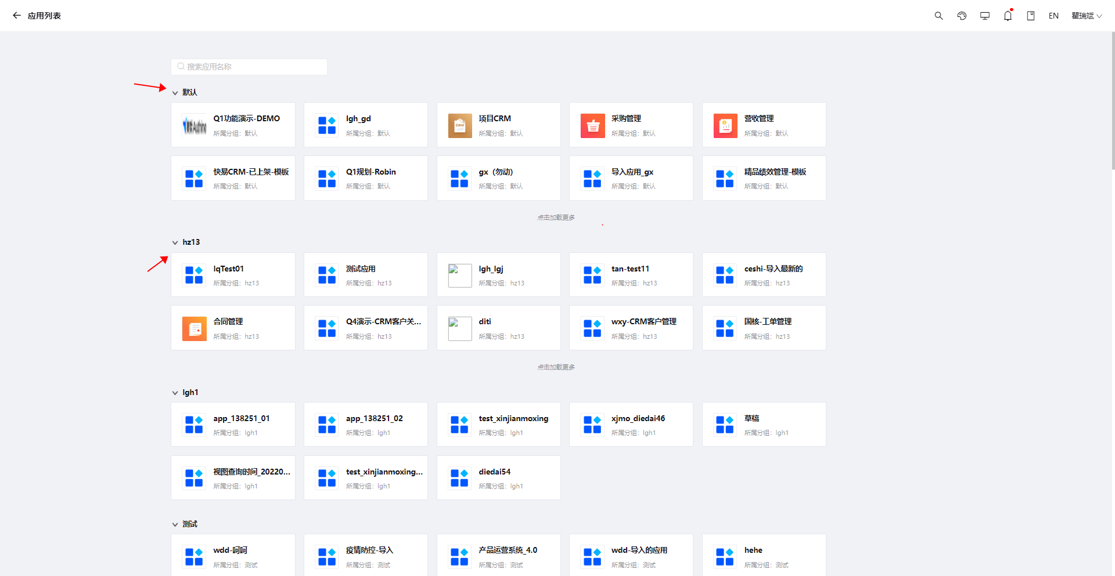Open the 草稿 app title
This screenshot has width=1115, height=576.
[x=752, y=418]
